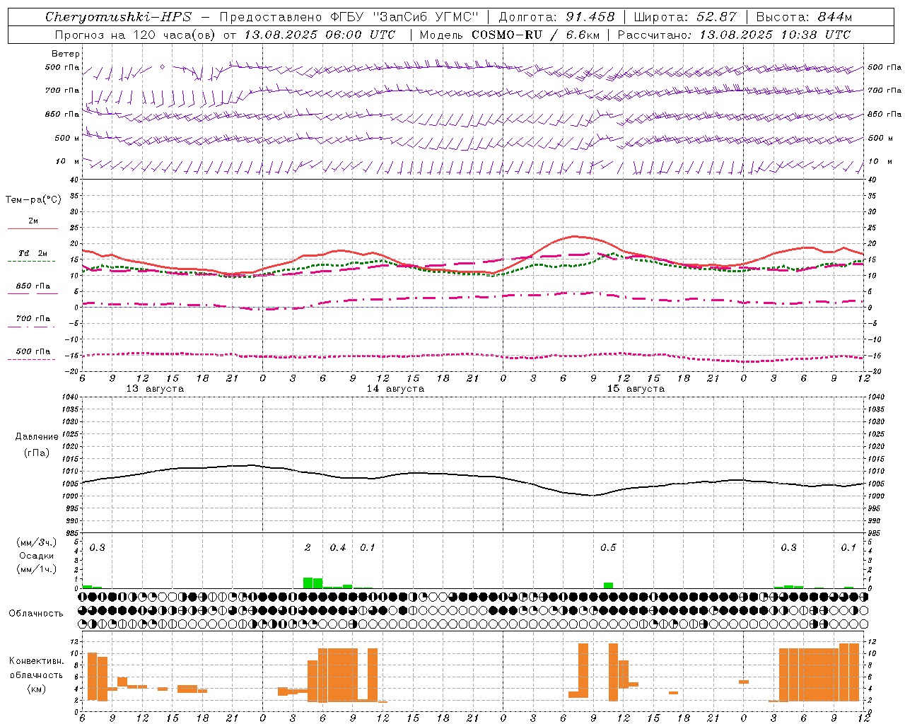Click the Ветер section label
Image resolution: width=905 pixels, height=724 pixels.
66,54
